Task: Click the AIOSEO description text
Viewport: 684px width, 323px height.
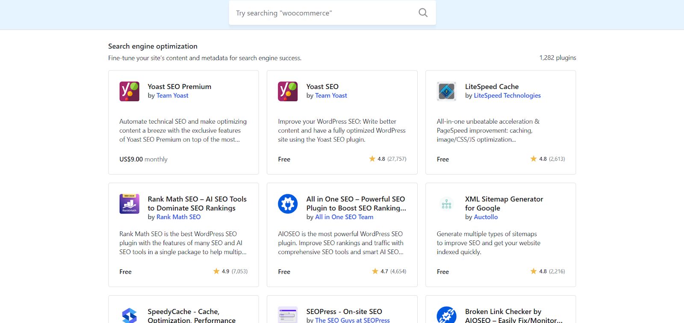Action: (341, 243)
